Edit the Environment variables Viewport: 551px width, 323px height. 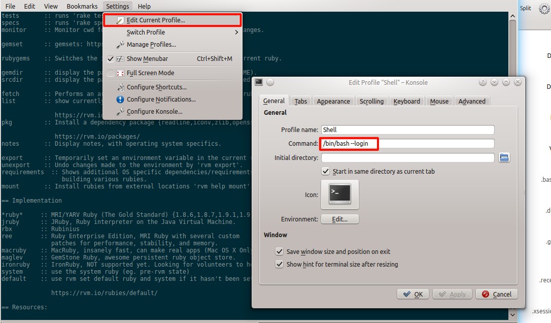340,219
